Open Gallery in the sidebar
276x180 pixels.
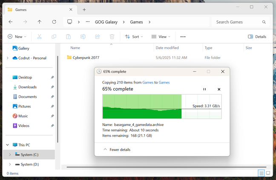click(x=21, y=49)
